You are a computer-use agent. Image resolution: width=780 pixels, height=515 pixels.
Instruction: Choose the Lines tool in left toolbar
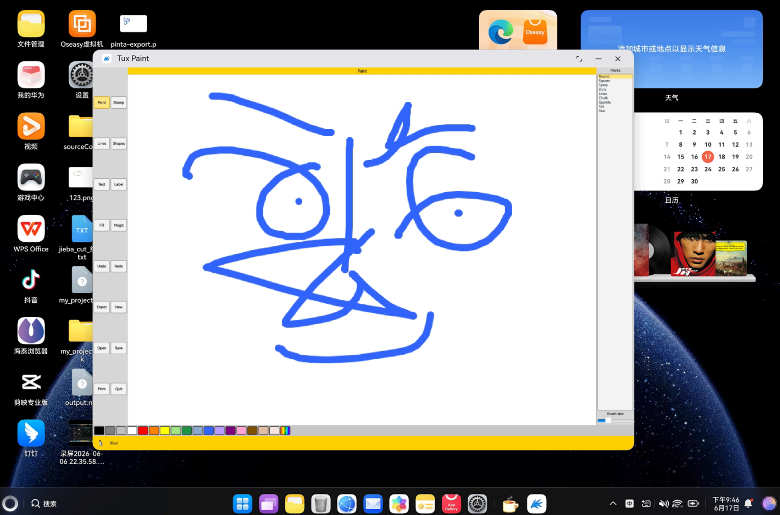[x=102, y=143]
